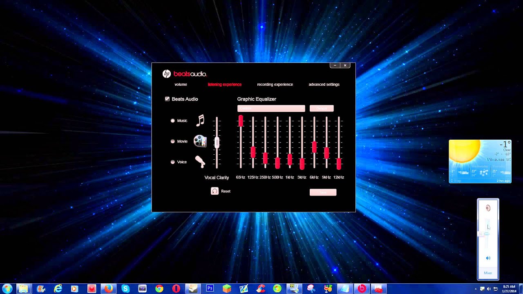Click the Save equalizer button
Image resolution: width=523 pixels, height=294 pixels.
point(323,192)
